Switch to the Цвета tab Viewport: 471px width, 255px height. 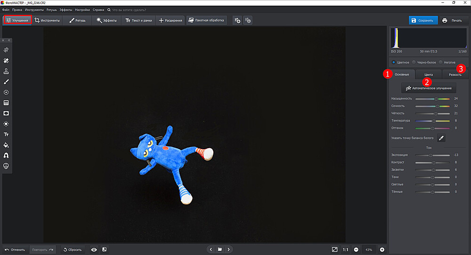tap(428, 74)
